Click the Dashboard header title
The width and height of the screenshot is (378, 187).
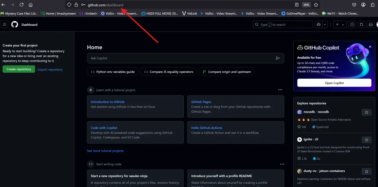(x=30, y=25)
